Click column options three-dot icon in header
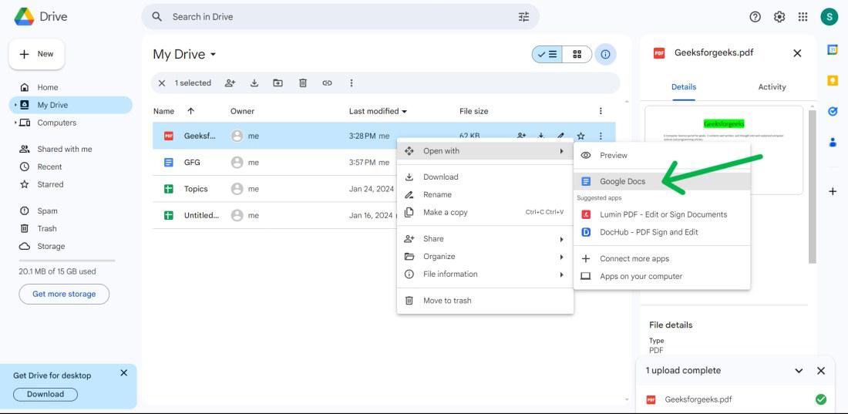 click(x=601, y=111)
